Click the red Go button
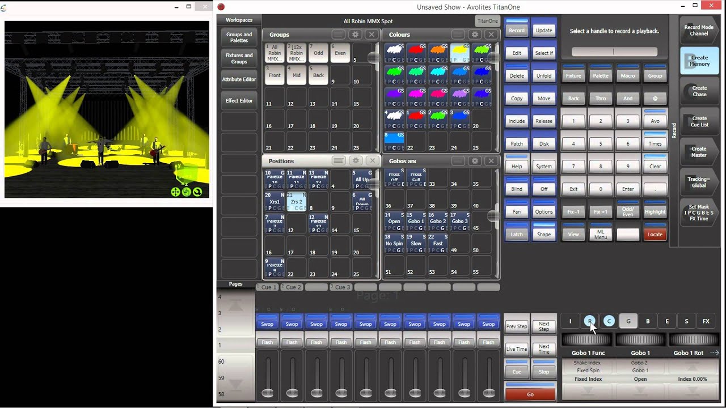 point(530,393)
